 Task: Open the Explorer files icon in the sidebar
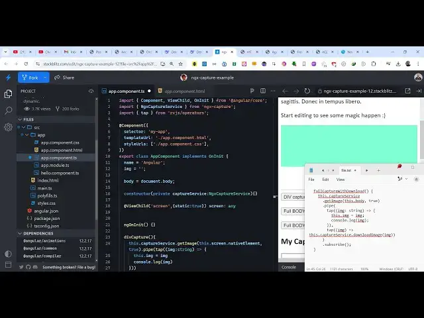(8, 94)
